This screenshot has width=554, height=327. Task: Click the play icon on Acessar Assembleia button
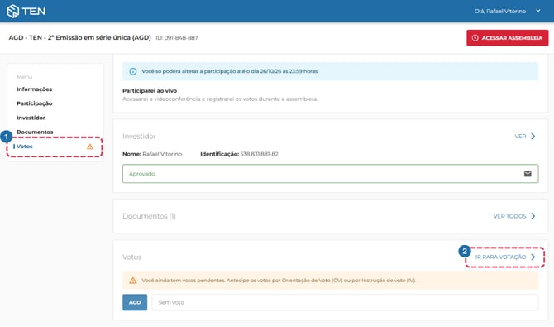pos(475,38)
